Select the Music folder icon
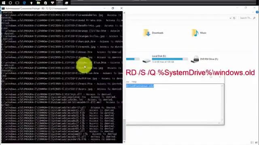 coord(195,33)
